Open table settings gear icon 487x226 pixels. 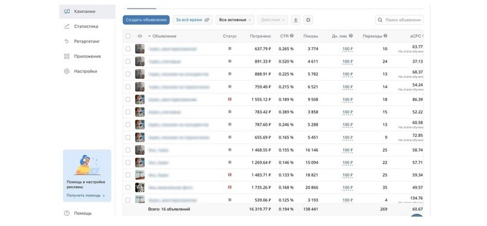click(308, 20)
